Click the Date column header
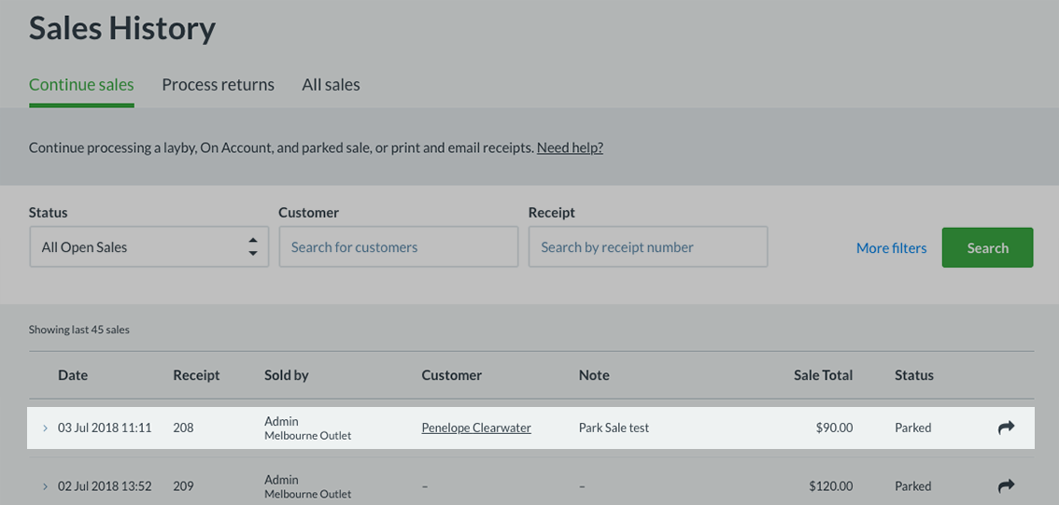 pyautogui.click(x=73, y=375)
